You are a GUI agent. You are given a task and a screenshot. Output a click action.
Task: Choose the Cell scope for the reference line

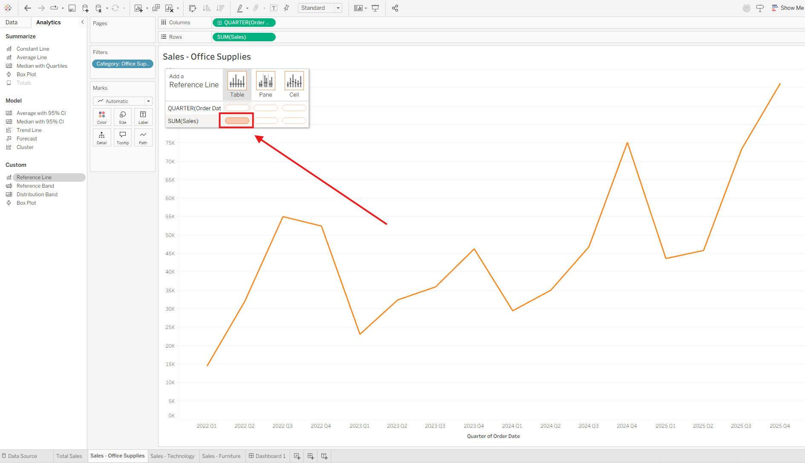click(x=294, y=85)
